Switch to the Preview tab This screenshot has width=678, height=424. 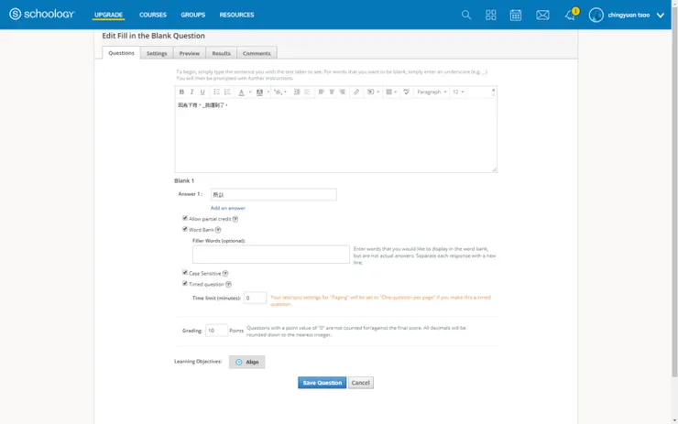tap(190, 53)
